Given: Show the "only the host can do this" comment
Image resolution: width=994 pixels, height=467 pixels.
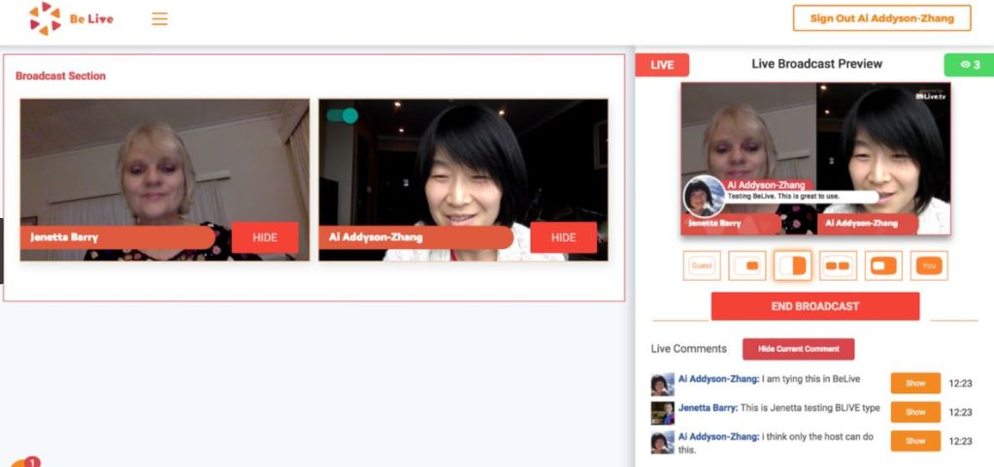Looking at the screenshot, I should 915,441.
